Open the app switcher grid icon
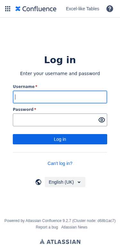 click(8, 9)
